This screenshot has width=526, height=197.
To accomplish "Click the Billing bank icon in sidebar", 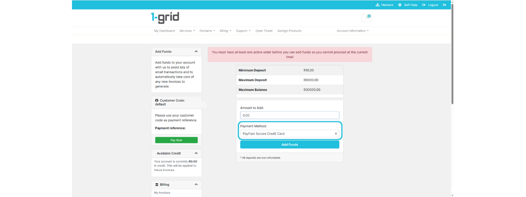I will (x=157, y=185).
